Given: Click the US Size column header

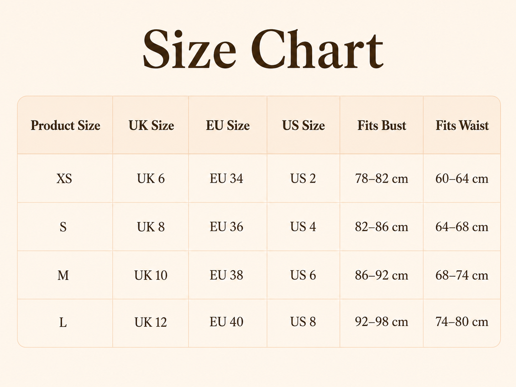Looking at the screenshot, I should click(x=304, y=125).
